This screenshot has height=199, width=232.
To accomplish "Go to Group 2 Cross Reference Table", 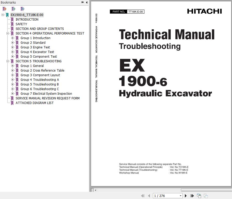I will [x=42, y=71].
